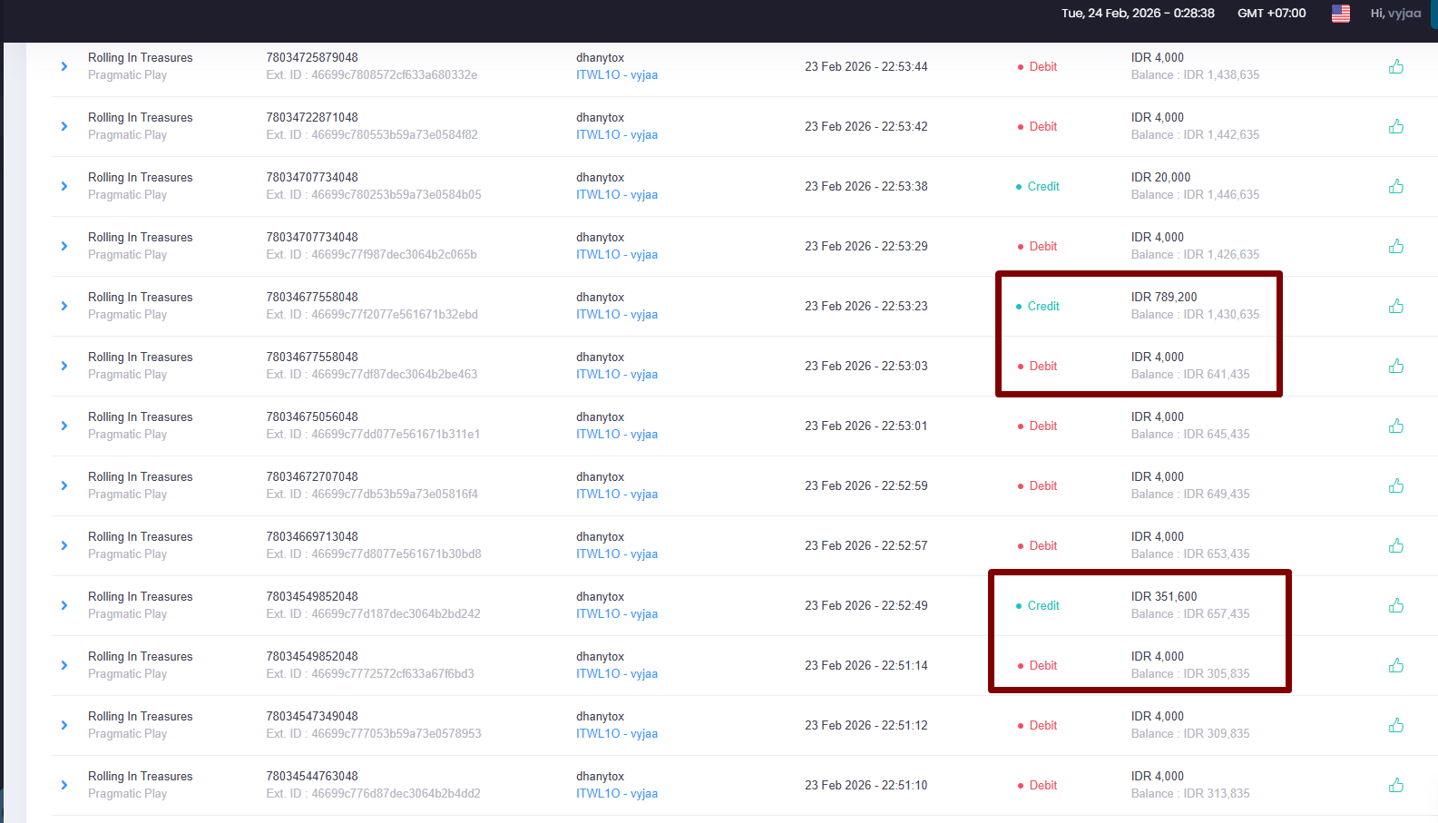
Task: Click Balance : IDR 1,438,635 text
Action: (1195, 75)
